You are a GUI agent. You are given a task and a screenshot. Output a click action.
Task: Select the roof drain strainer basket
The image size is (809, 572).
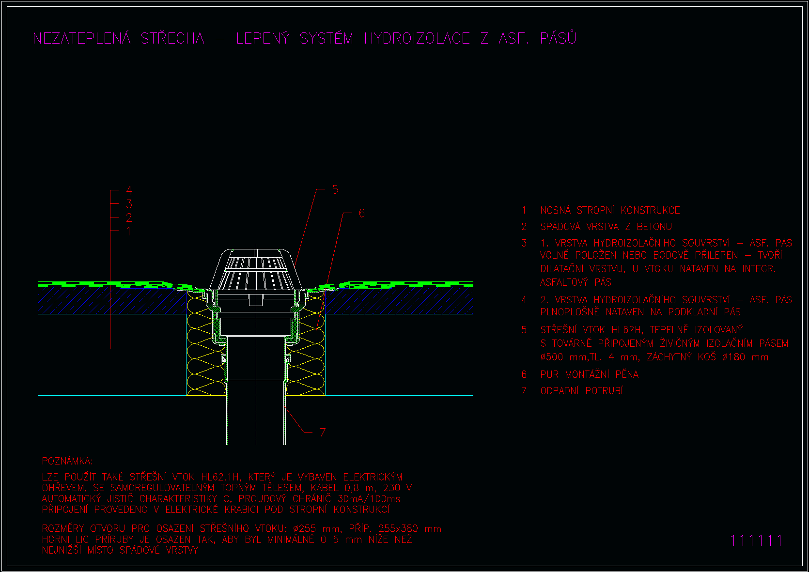pyautogui.click(x=256, y=269)
